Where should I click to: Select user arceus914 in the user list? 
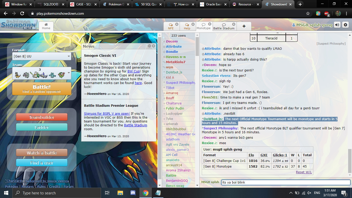click(174, 165)
